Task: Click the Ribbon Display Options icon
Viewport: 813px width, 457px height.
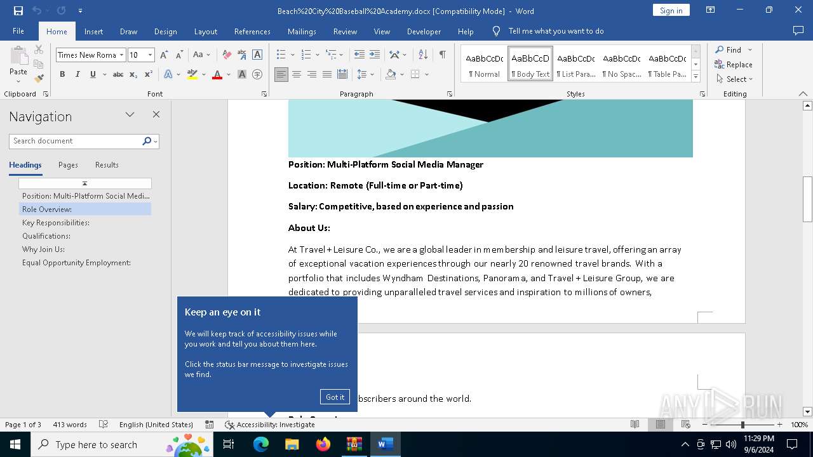Action: click(x=711, y=10)
